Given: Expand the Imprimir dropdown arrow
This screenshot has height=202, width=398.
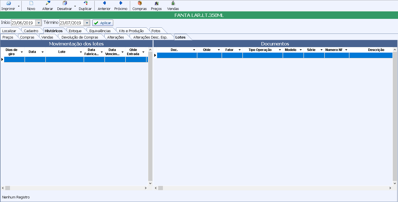Looking at the screenshot, I should 19,6.
